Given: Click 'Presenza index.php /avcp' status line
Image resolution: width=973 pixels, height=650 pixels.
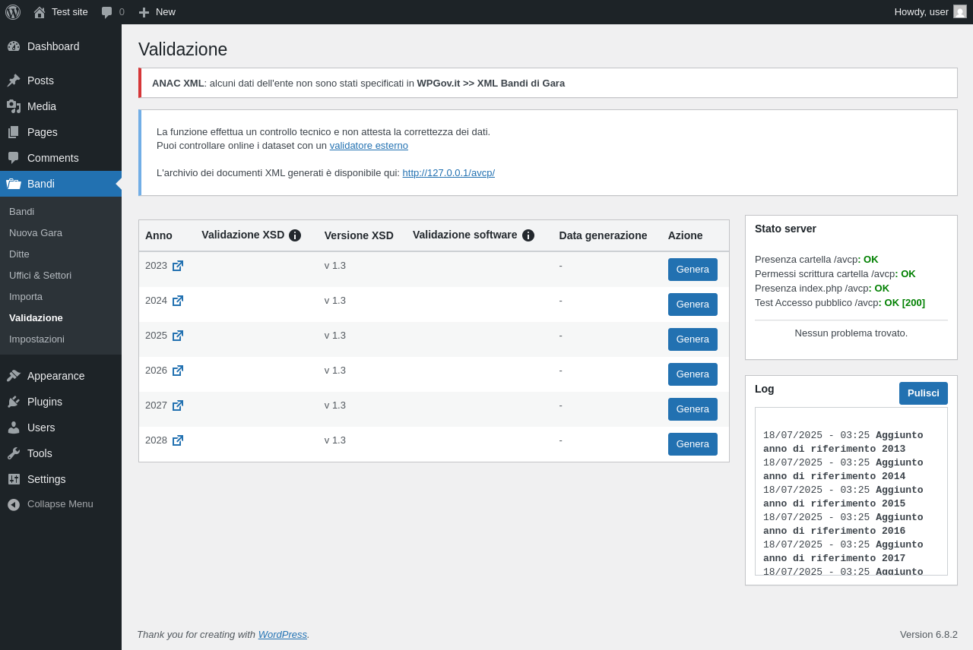Looking at the screenshot, I should (x=822, y=289).
